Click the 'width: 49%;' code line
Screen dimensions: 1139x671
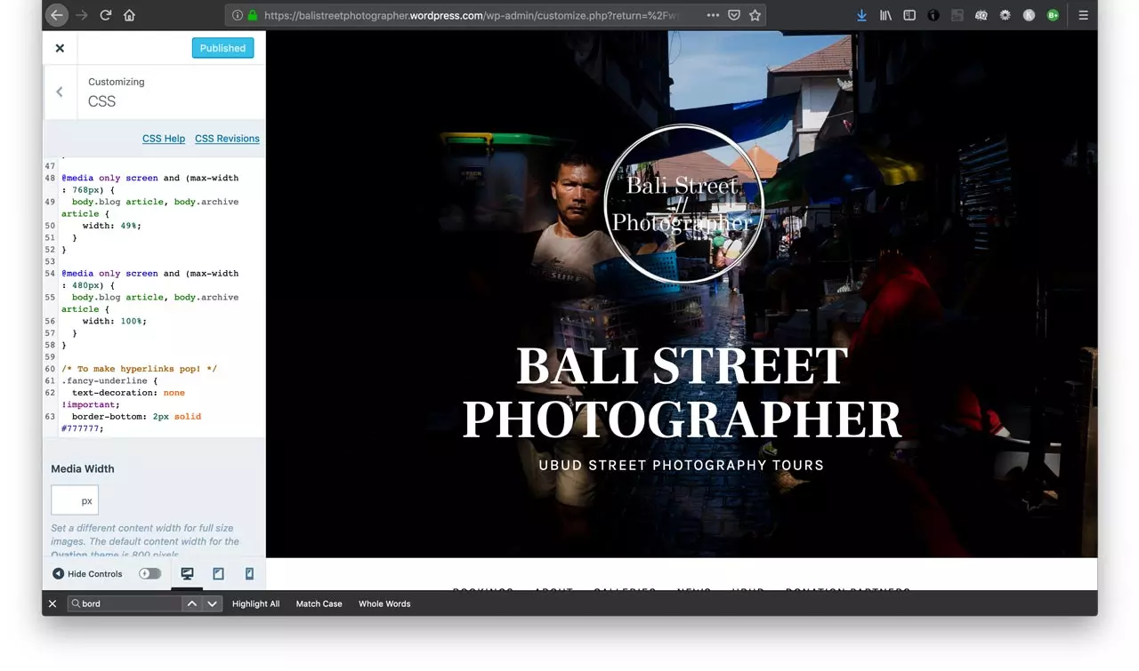112,226
